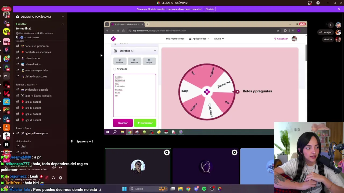The width and height of the screenshot is (344, 193).
Task: Toggle noise suppression in voice panel
Action: click(x=54, y=168)
